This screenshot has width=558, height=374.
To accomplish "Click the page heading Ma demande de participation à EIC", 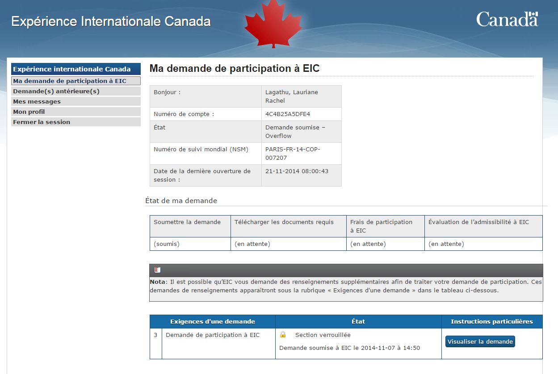I will point(235,68).
